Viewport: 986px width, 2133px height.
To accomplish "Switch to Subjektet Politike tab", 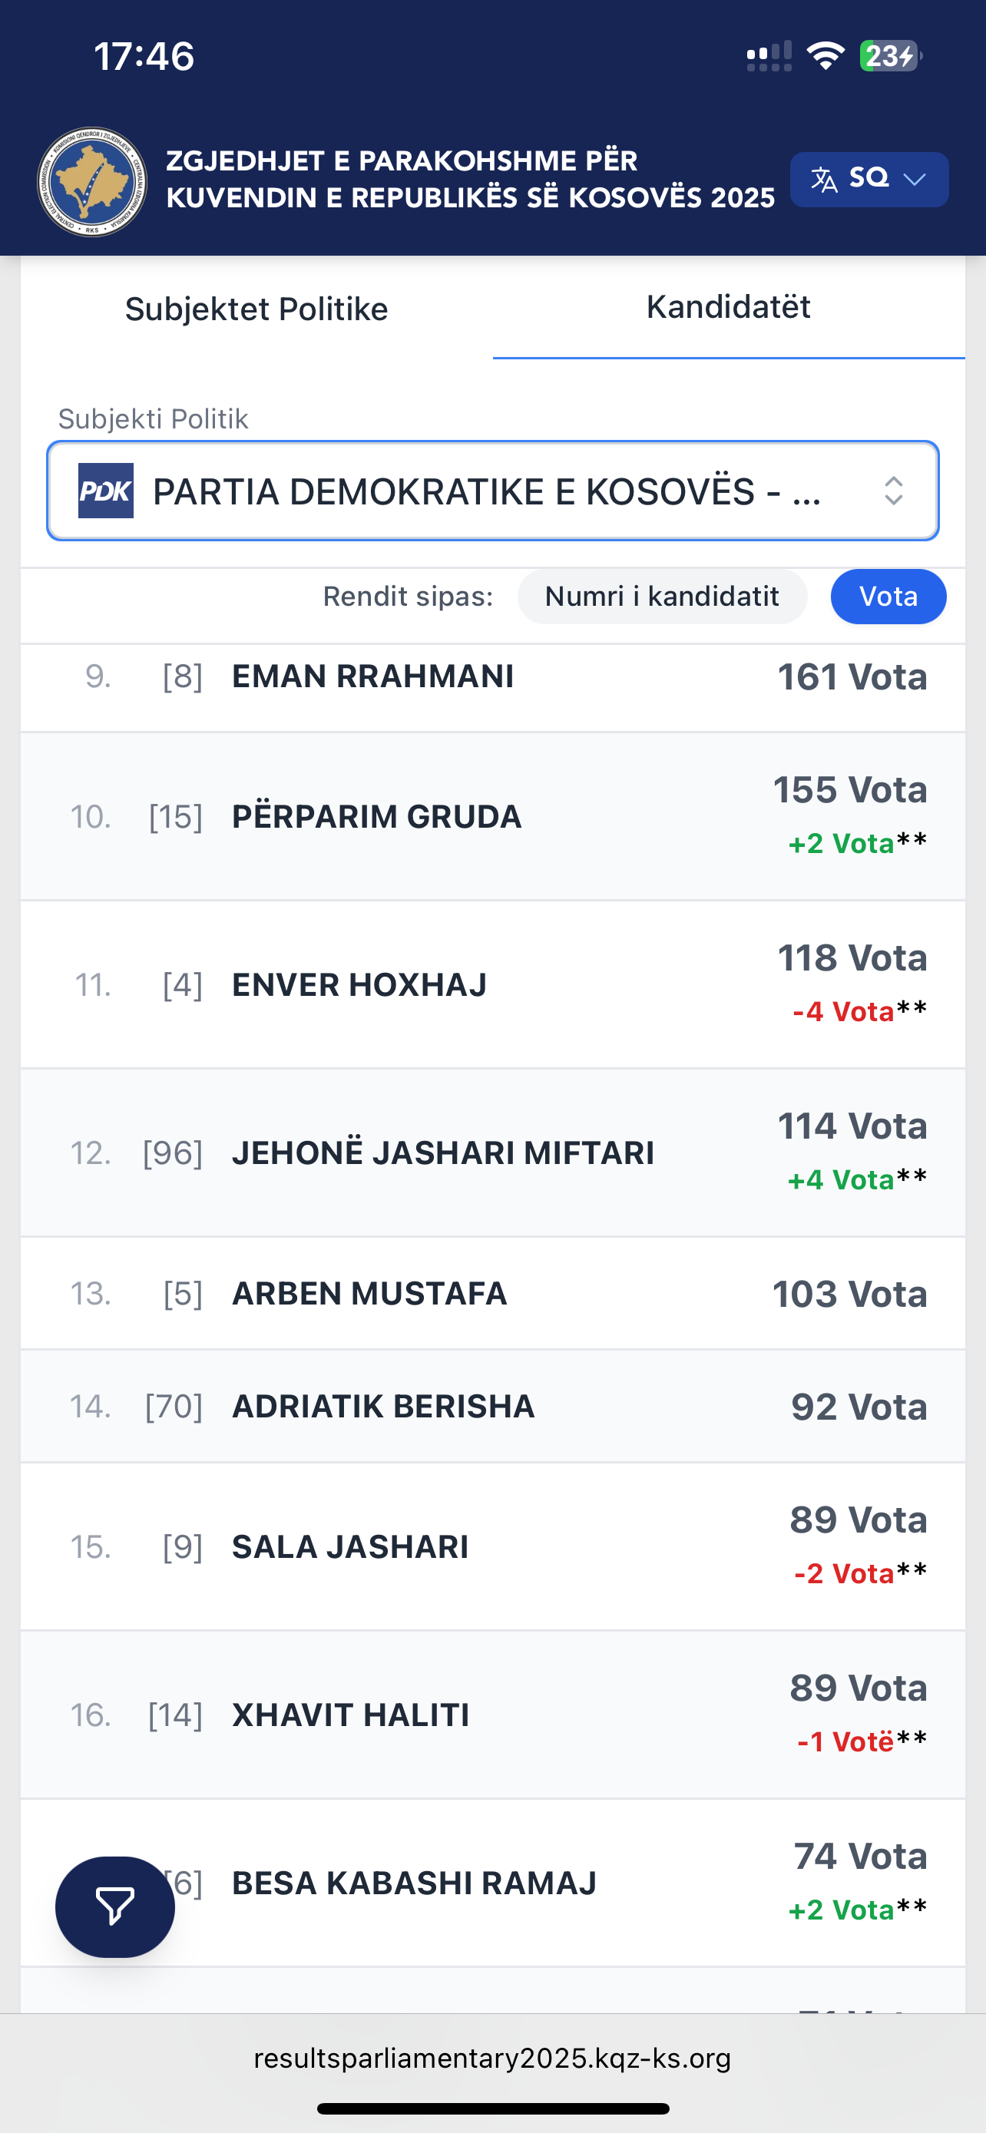I will 256,309.
